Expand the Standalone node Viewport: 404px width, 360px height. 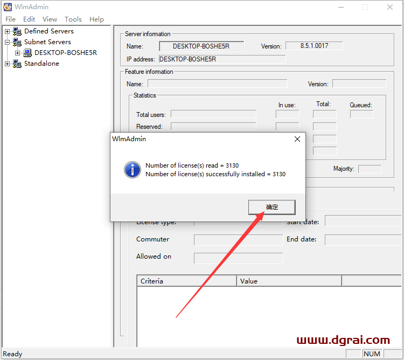pyautogui.click(x=7, y=64)
